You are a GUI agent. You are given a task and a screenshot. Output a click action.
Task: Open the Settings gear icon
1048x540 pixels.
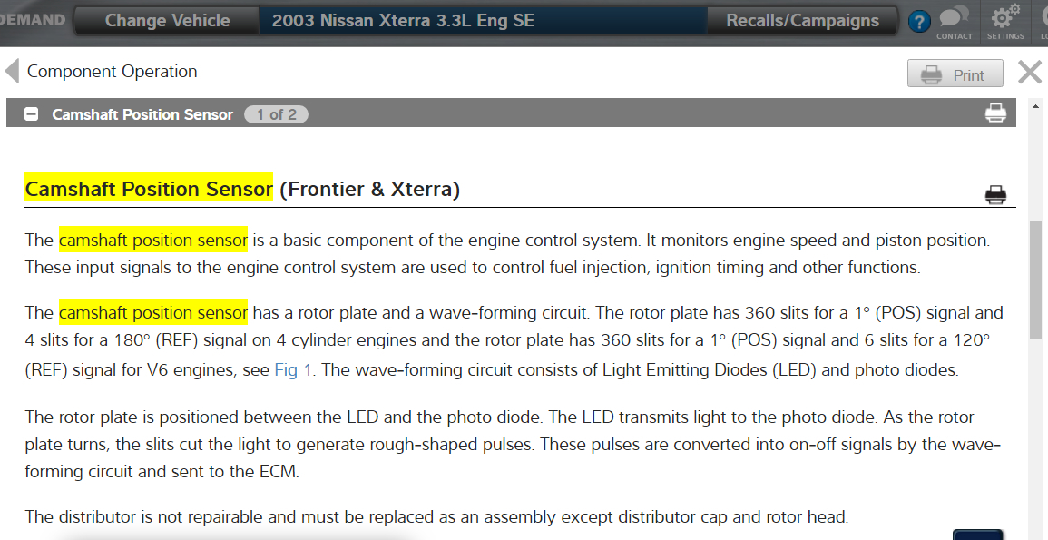(x=1004, y=18)
